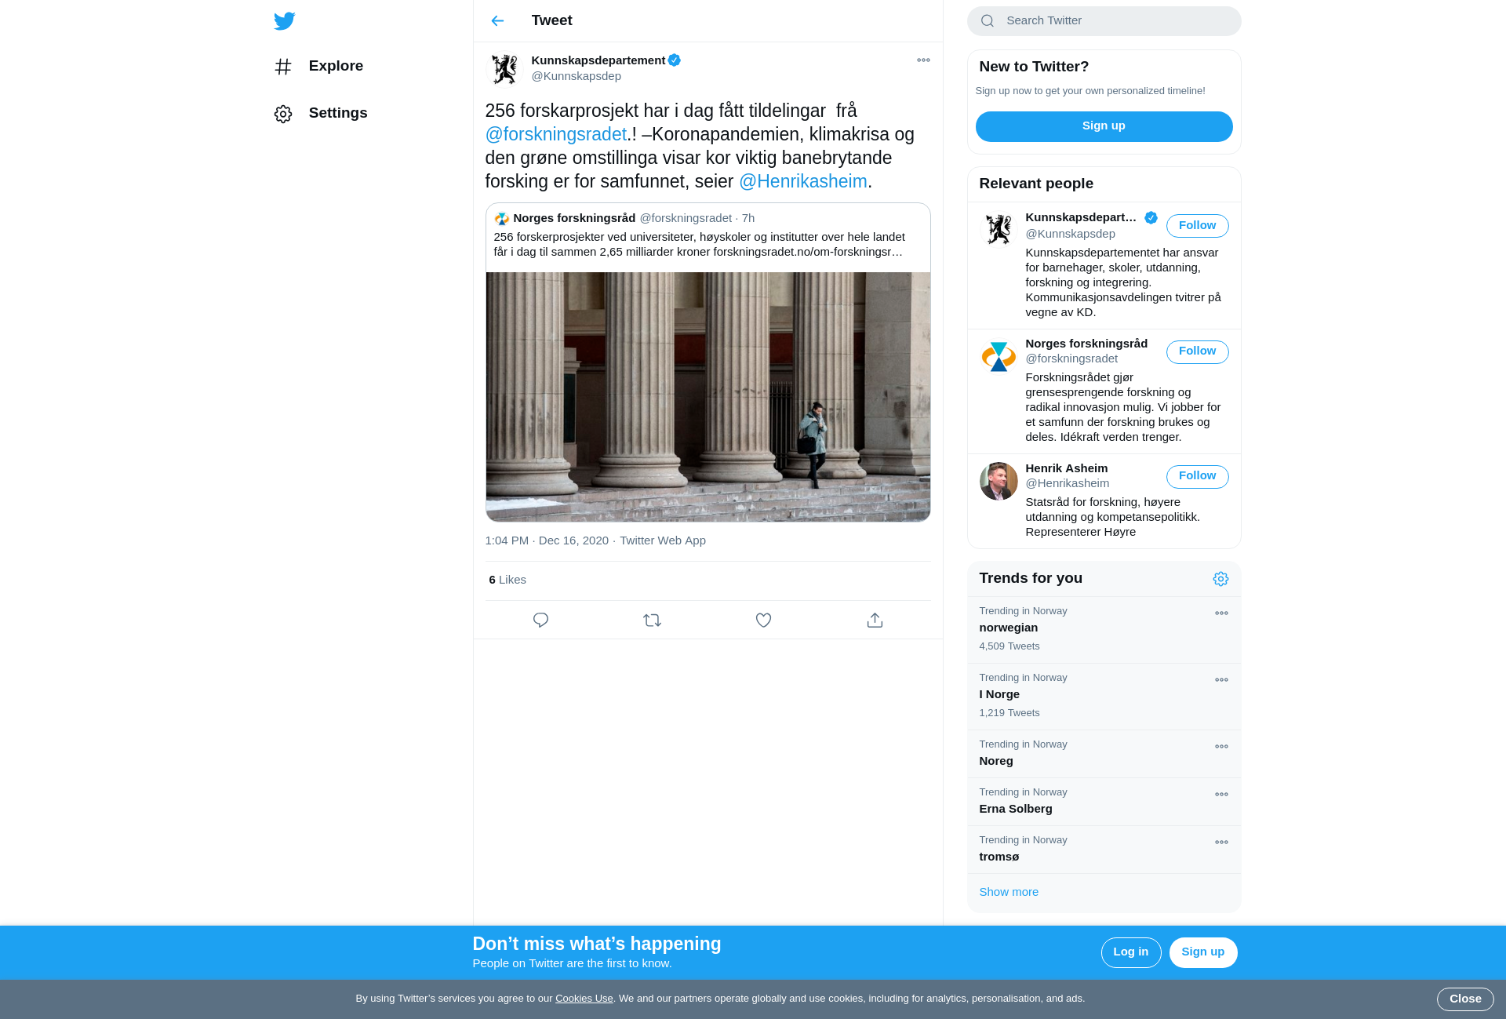Open Trends settings gear icon
1506x1019 pixels.
coord(1220,579)
